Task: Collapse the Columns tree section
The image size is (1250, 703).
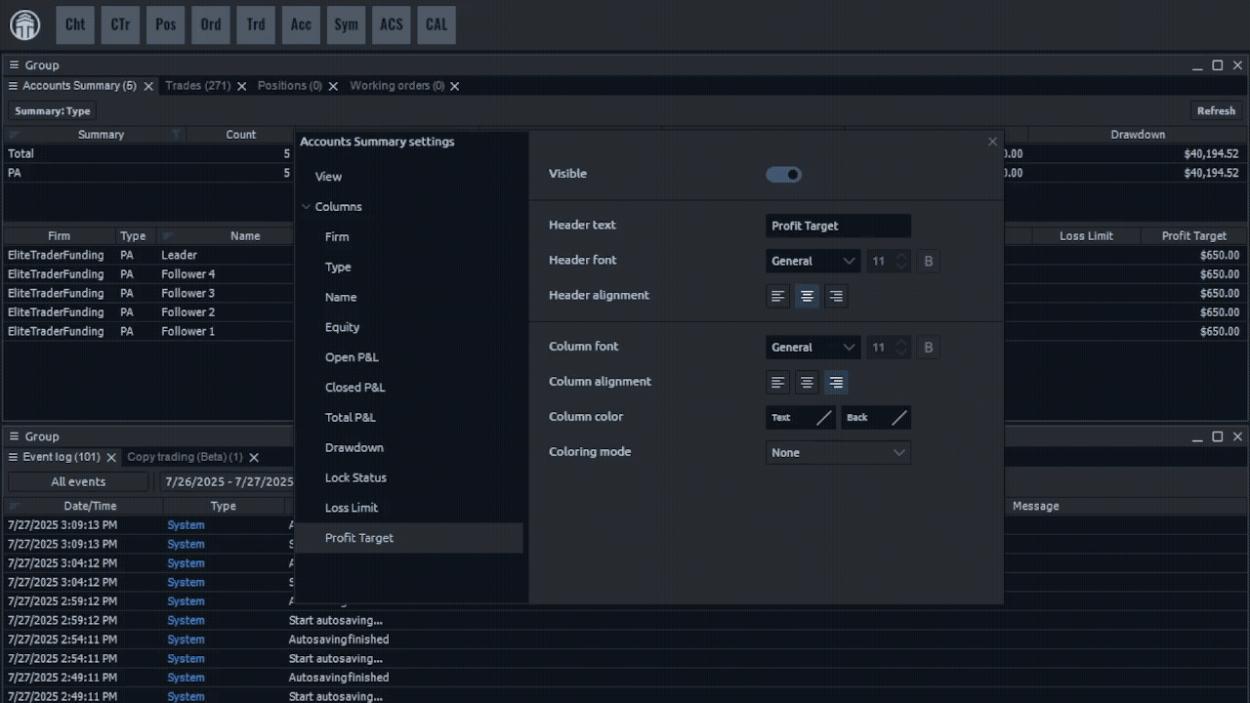Action: tap(307, 207)
